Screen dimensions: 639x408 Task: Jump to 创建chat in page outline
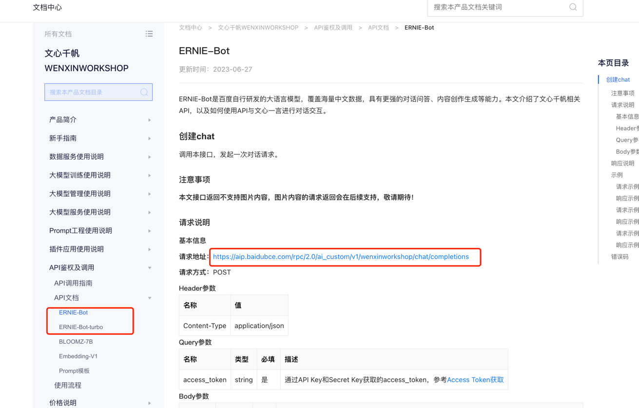(618, 80)
